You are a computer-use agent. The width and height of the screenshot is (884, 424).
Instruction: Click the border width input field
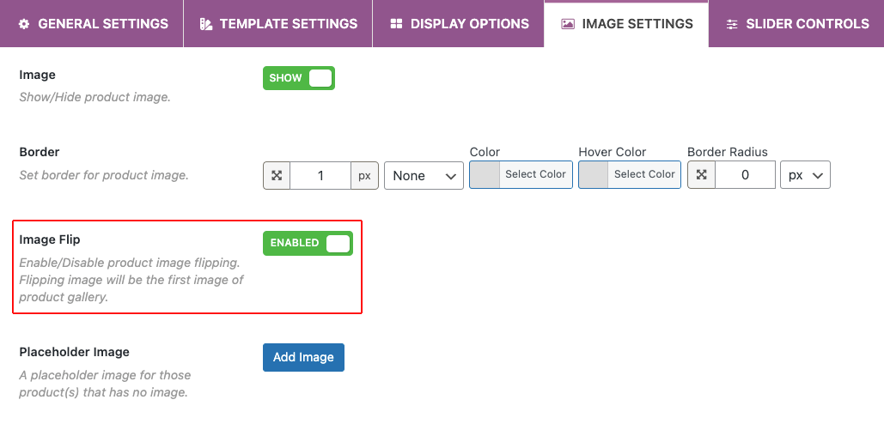click(320, 175)
